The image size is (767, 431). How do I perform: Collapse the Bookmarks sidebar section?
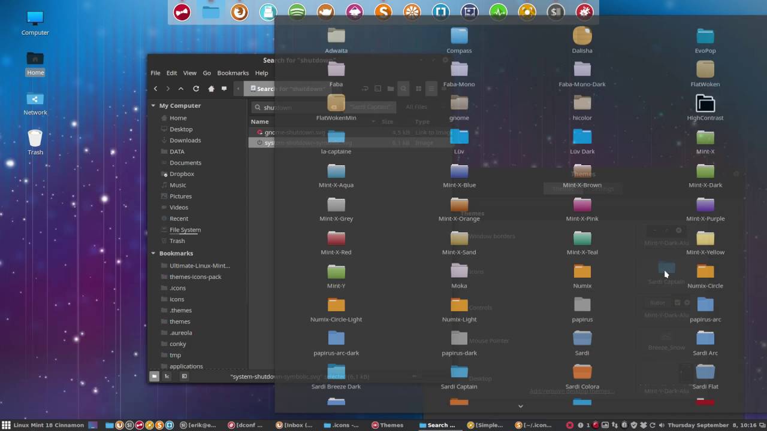153,253
